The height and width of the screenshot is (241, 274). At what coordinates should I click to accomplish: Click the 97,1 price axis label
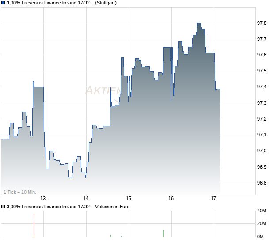coord(262,135)
